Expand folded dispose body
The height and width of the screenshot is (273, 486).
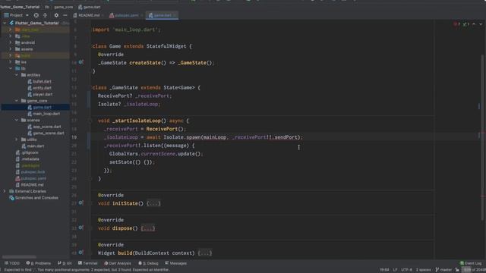148,228
